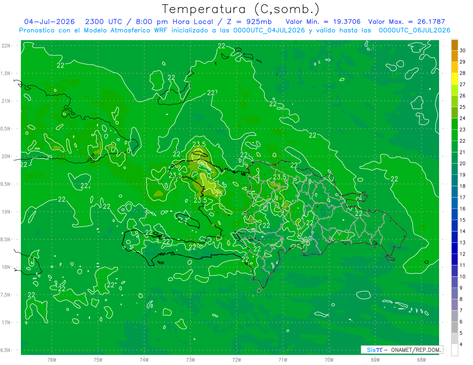Click the "22N" latitude axis label
The height and width of the screenshot is (365, 473).
7,45
